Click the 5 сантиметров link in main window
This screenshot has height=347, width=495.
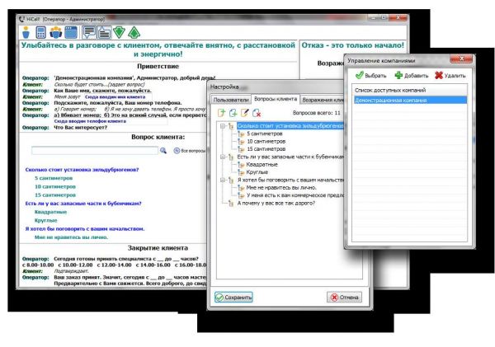54,178
